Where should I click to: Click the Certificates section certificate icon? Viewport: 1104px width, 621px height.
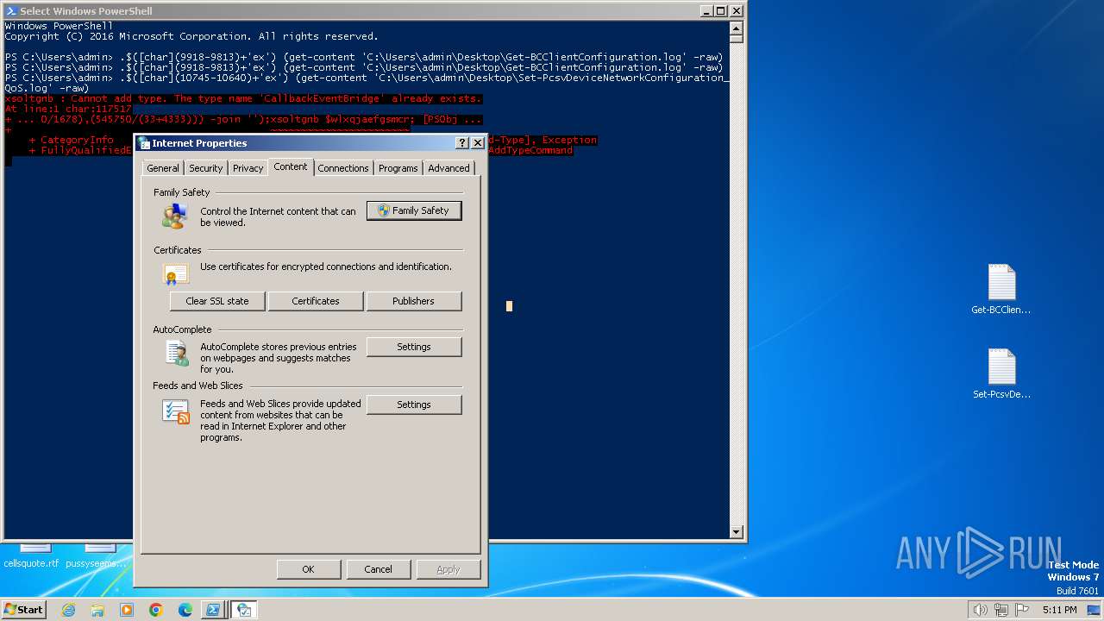point(175,274)
